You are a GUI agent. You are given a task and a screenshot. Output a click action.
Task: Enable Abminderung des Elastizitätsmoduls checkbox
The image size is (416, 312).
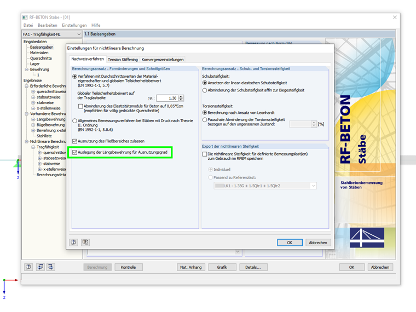coord(80,106)
